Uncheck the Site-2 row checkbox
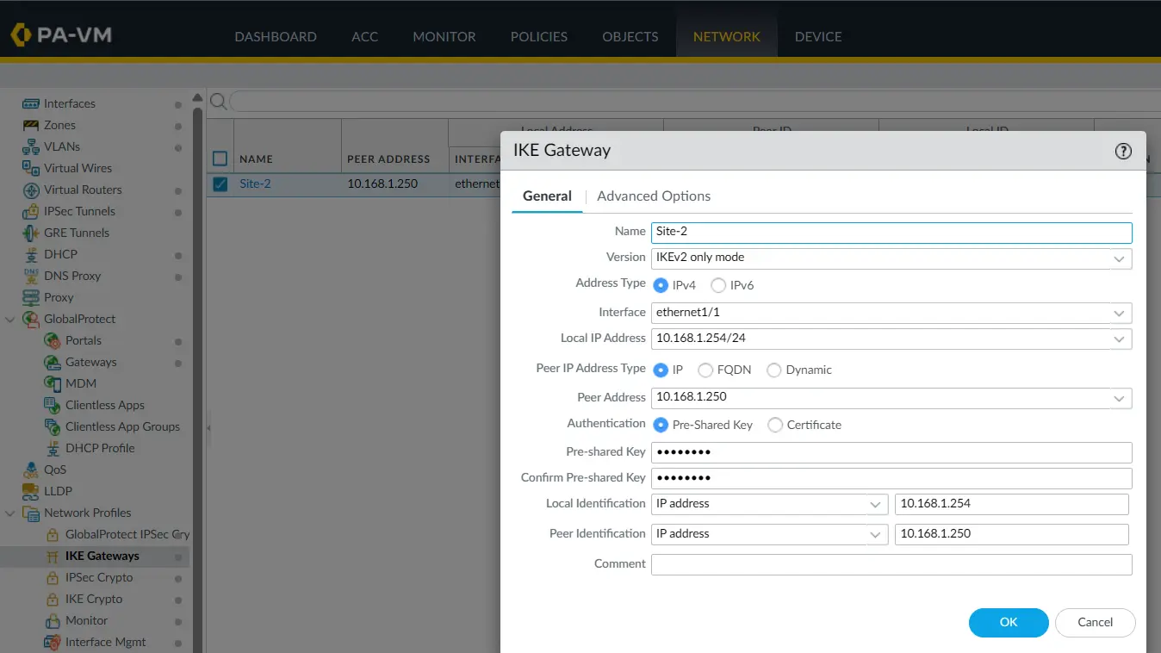 pyautogui.click(x=220, y=184)
